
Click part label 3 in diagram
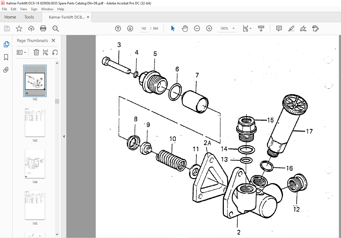[x=119, y=45]
